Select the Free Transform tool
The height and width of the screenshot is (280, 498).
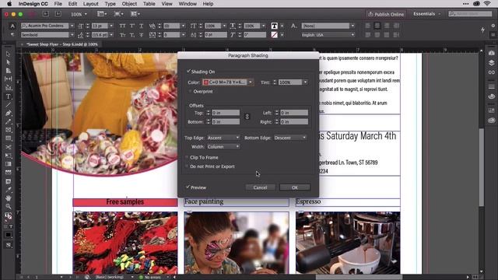pyautogui.click(x=9, y=156)
